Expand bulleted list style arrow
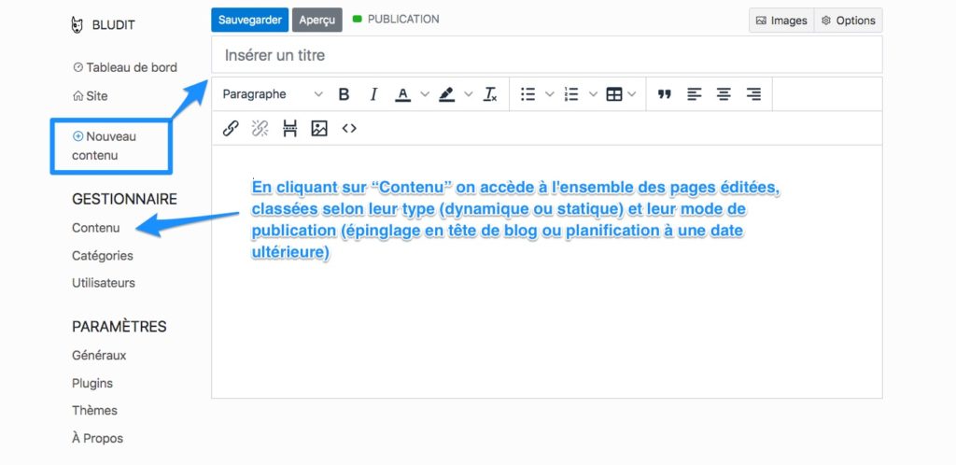 [549, 94]
